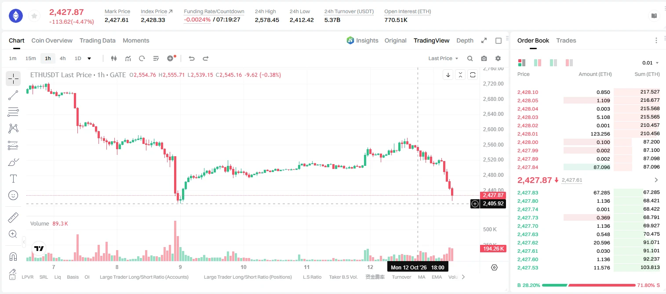Click the zoom-in magnifier tool
The height and width of the screenshot is (294, 666).
pyautogui.click(x=13, y=234)
